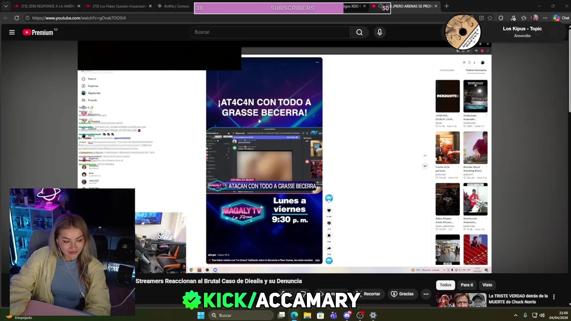Select the Todos filter chip
The width and height of the screenshot is (571, 321).
click(446, 285)
